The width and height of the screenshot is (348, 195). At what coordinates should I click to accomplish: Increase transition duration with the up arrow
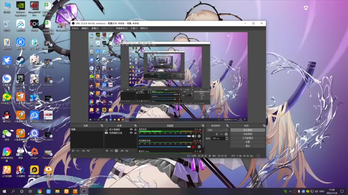click(227, 137)
